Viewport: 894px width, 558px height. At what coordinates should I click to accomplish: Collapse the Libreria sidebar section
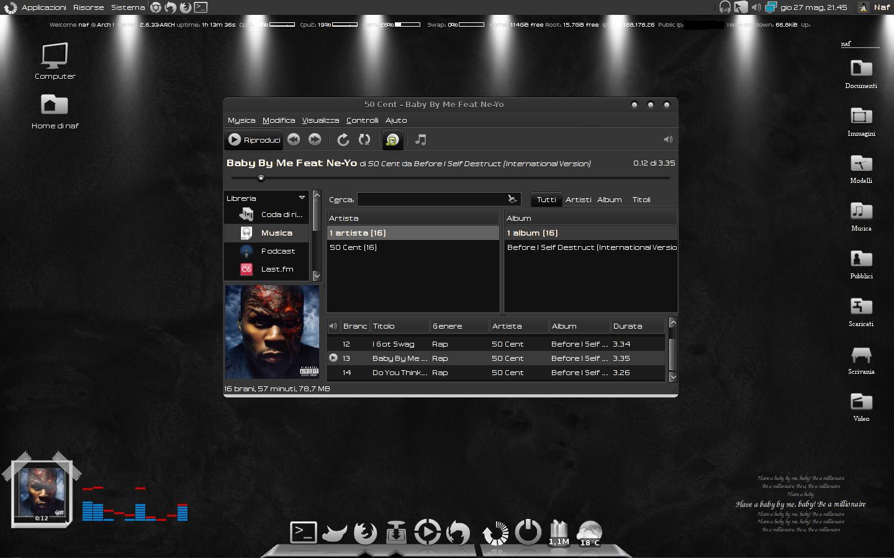pos(302,198)
